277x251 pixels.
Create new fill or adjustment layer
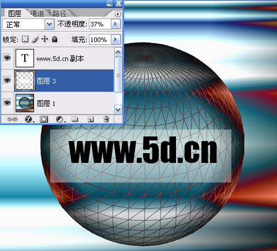coord(61,119)
